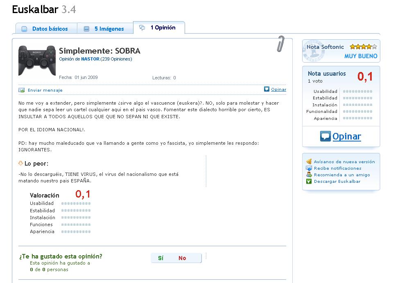Click the Nota Softonic star rating
The height and width of the screenshot is (283, 400).
[x=363, y=47]
